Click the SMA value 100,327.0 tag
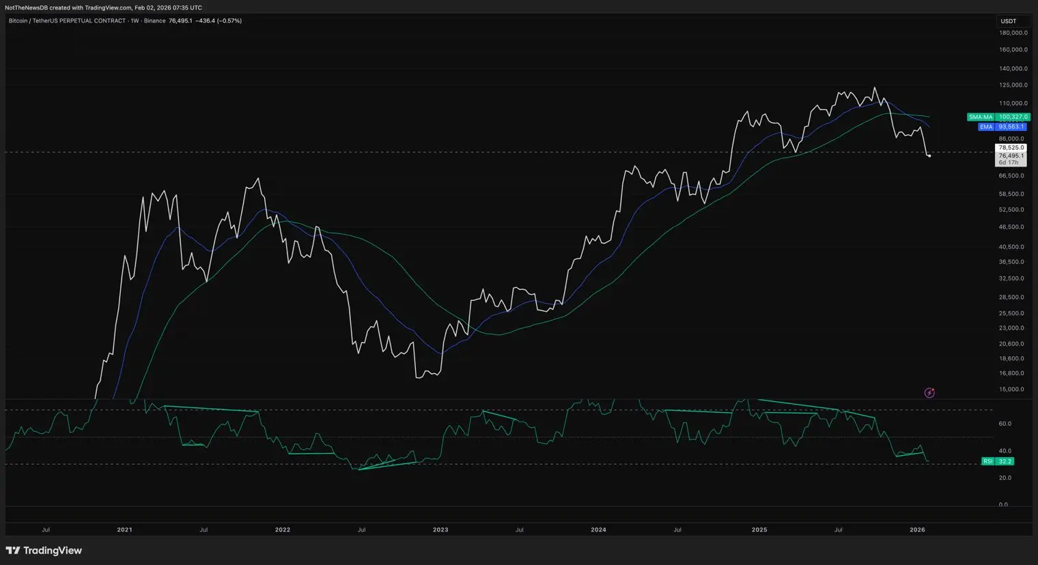 [x=1012, y=117]
